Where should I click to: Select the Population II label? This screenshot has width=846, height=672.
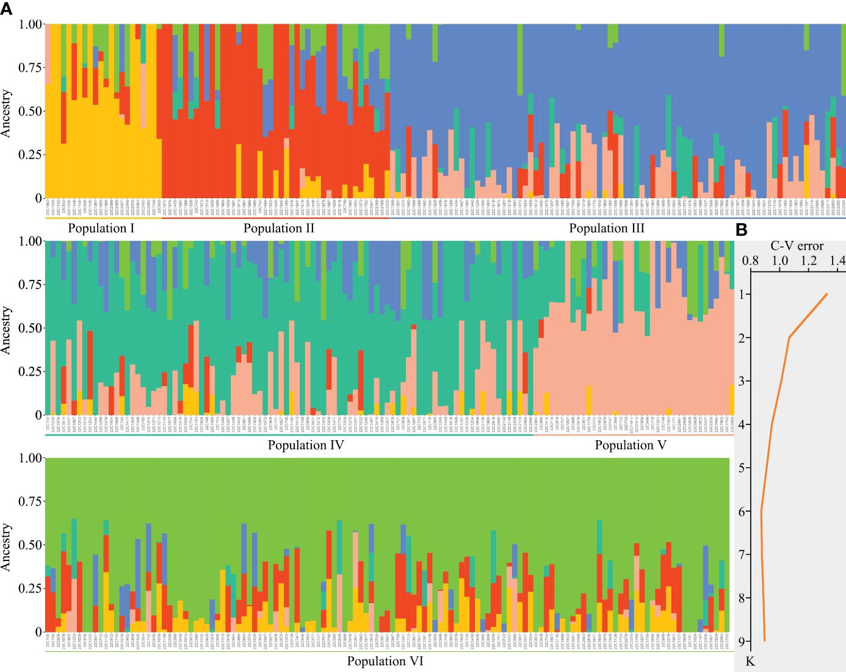(279, 229)
